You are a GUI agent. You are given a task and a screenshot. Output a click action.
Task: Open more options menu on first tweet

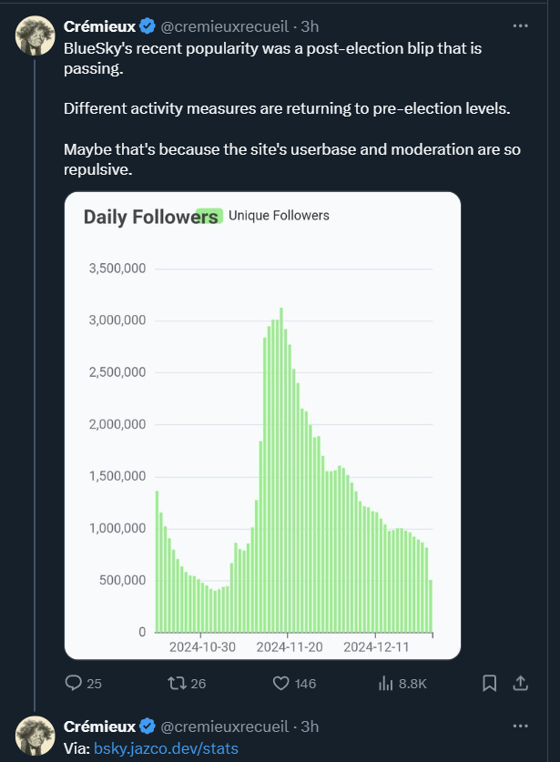coord(520,25)
